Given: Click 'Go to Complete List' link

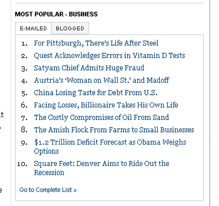Looking at the screenshot, I should tap(48, 190).
